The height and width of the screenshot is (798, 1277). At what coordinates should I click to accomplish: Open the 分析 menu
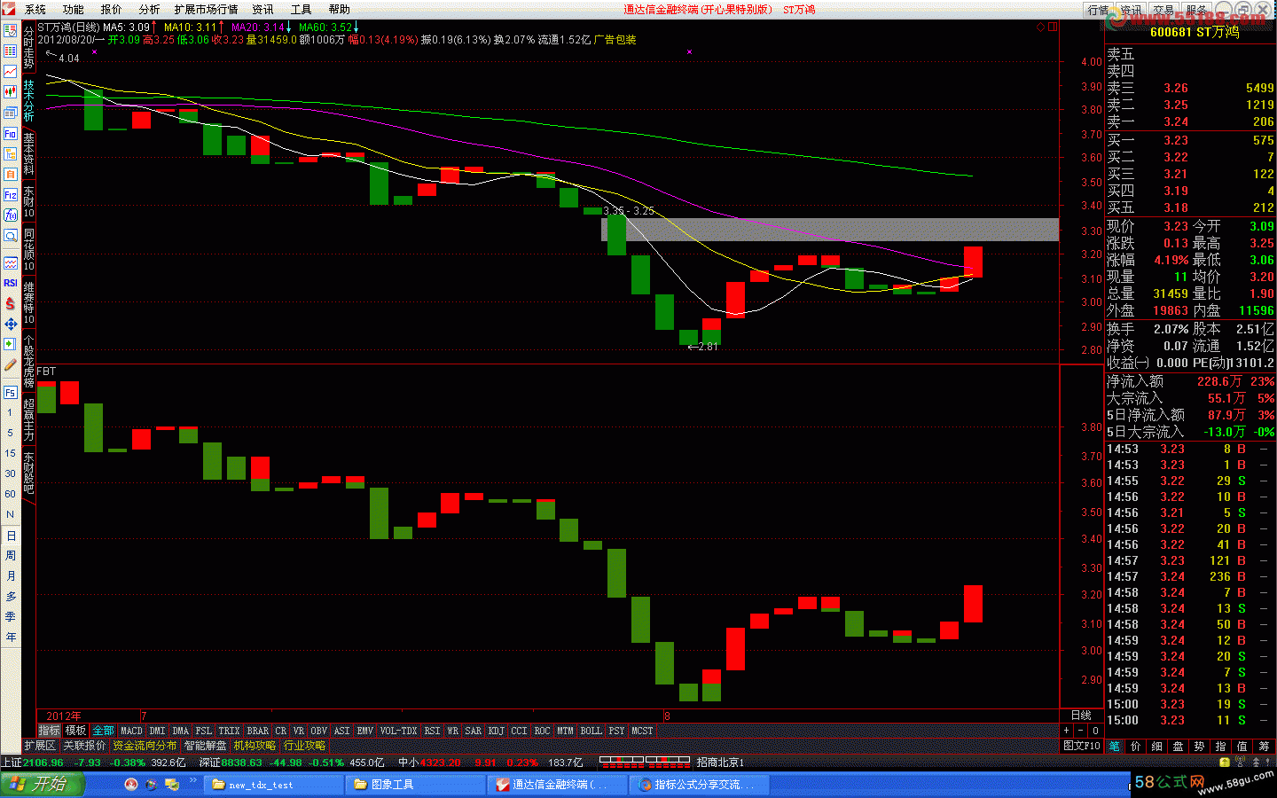point(149,10)
